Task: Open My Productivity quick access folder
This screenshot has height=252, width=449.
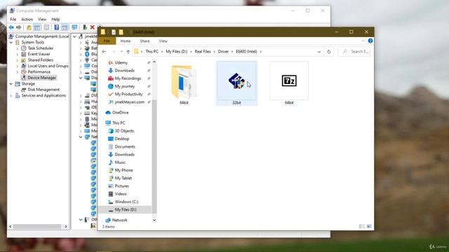Action: [128, 94]
